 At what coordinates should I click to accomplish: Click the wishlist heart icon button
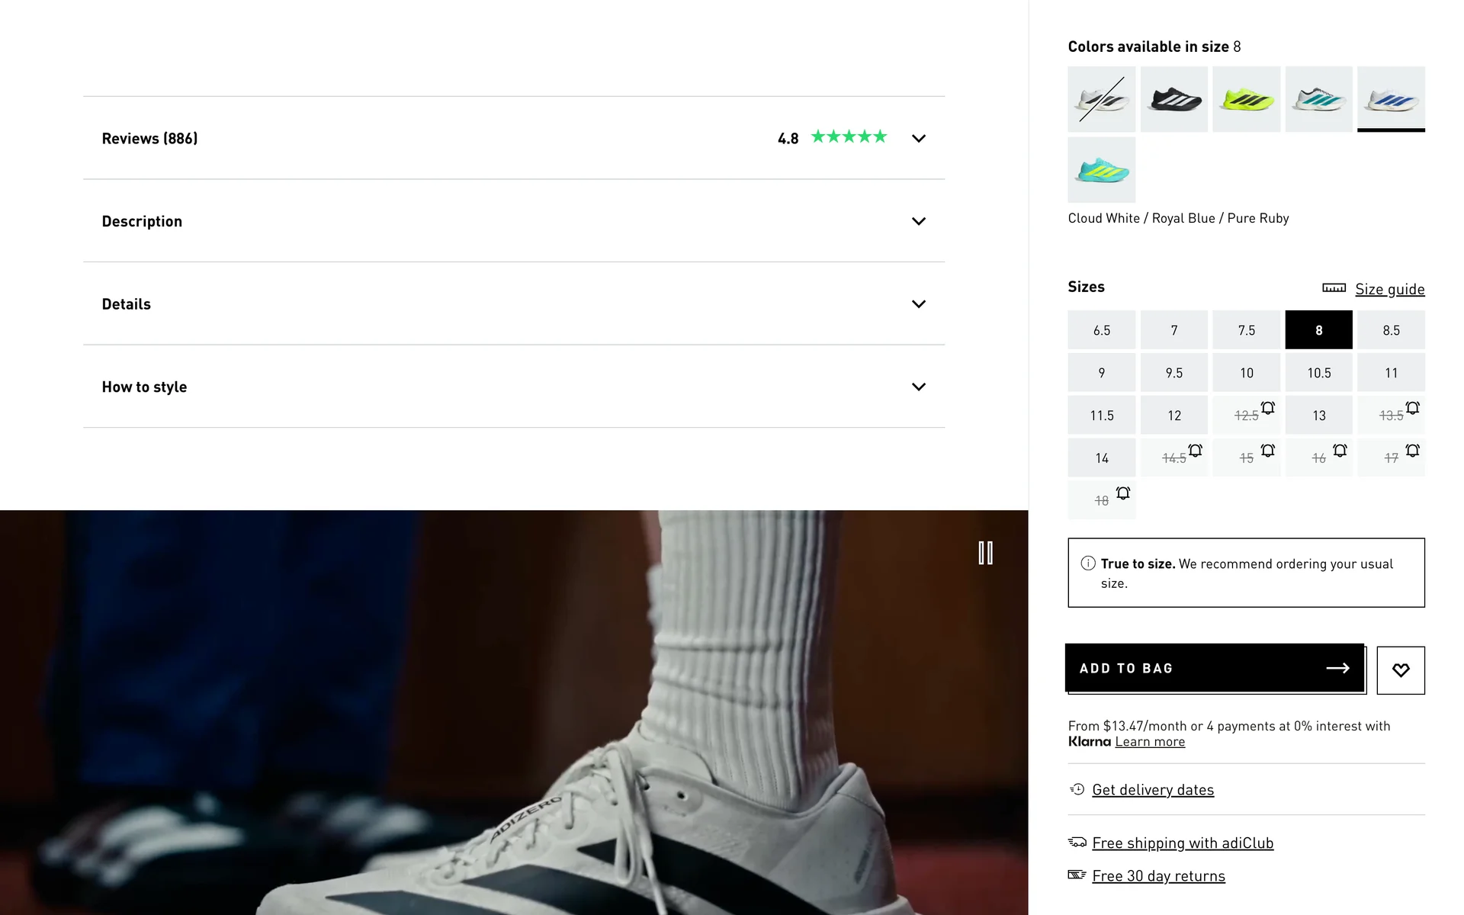click(1400, 670)
